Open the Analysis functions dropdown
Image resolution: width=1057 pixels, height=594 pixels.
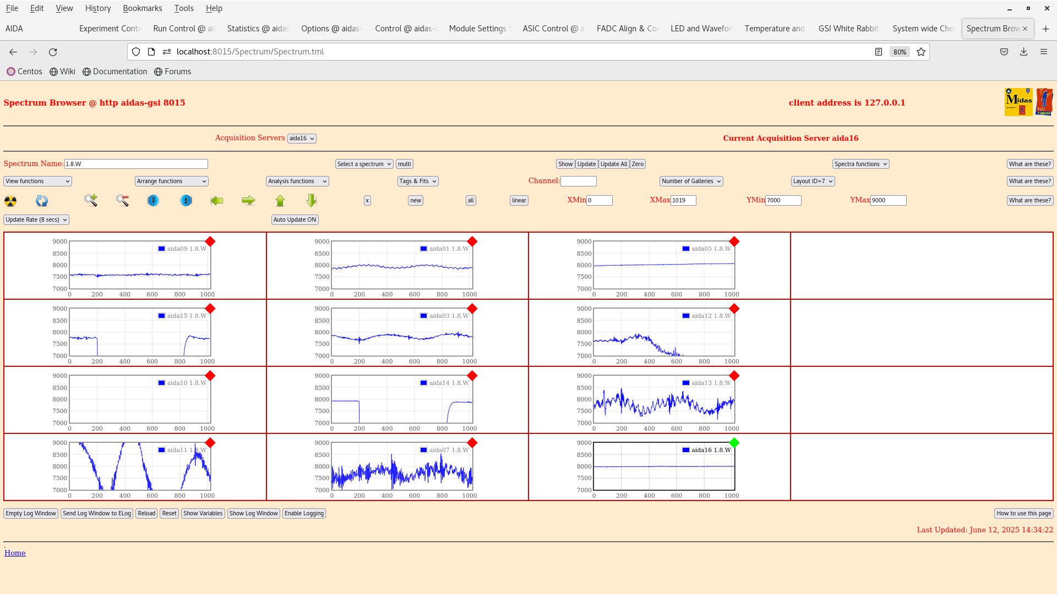pyautogui.click(x=297, y=181)
